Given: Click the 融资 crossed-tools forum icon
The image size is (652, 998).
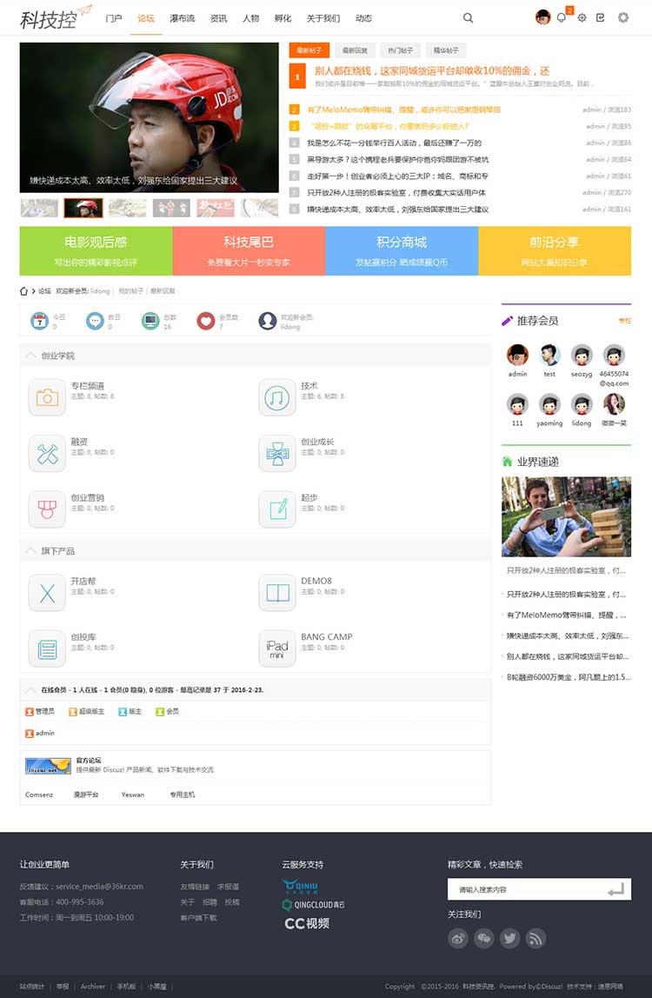Looking at the screenshot, I should click(47, 453).
